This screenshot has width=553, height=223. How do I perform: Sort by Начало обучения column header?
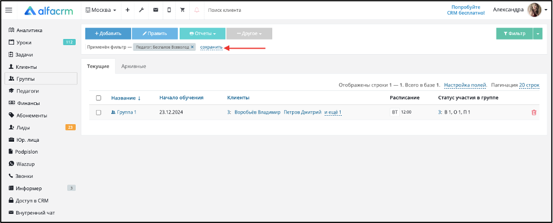click(181, 98)
